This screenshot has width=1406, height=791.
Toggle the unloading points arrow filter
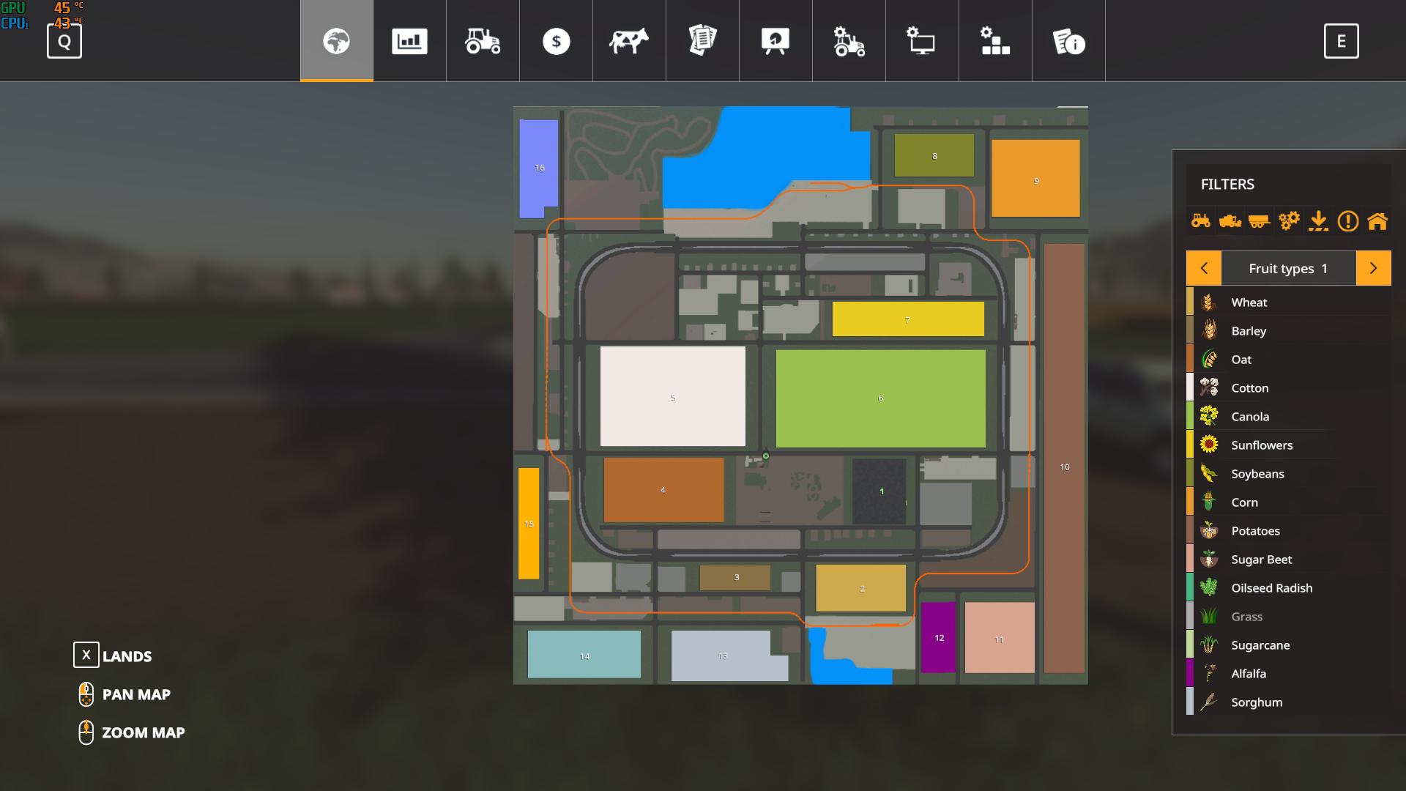pyautogui.click(x=1318, y=220)
